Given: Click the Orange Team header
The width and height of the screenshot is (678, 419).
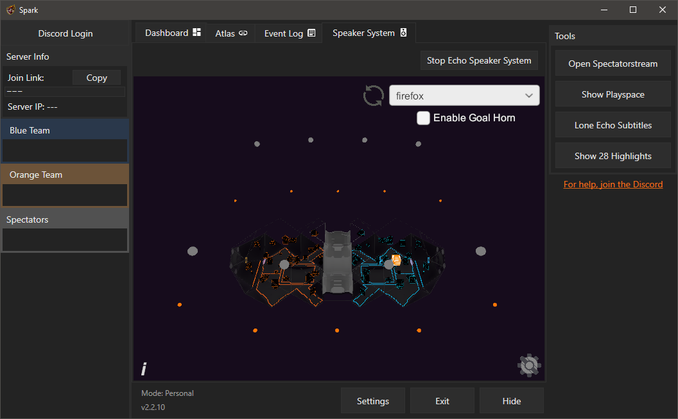Looking at the screenshot, I should pyautogui.click(x=65, y=175).
